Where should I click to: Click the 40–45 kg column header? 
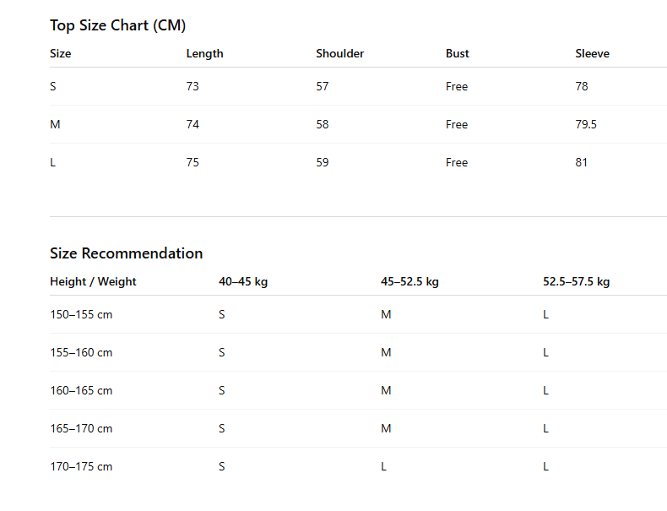(x=243, y=281)
